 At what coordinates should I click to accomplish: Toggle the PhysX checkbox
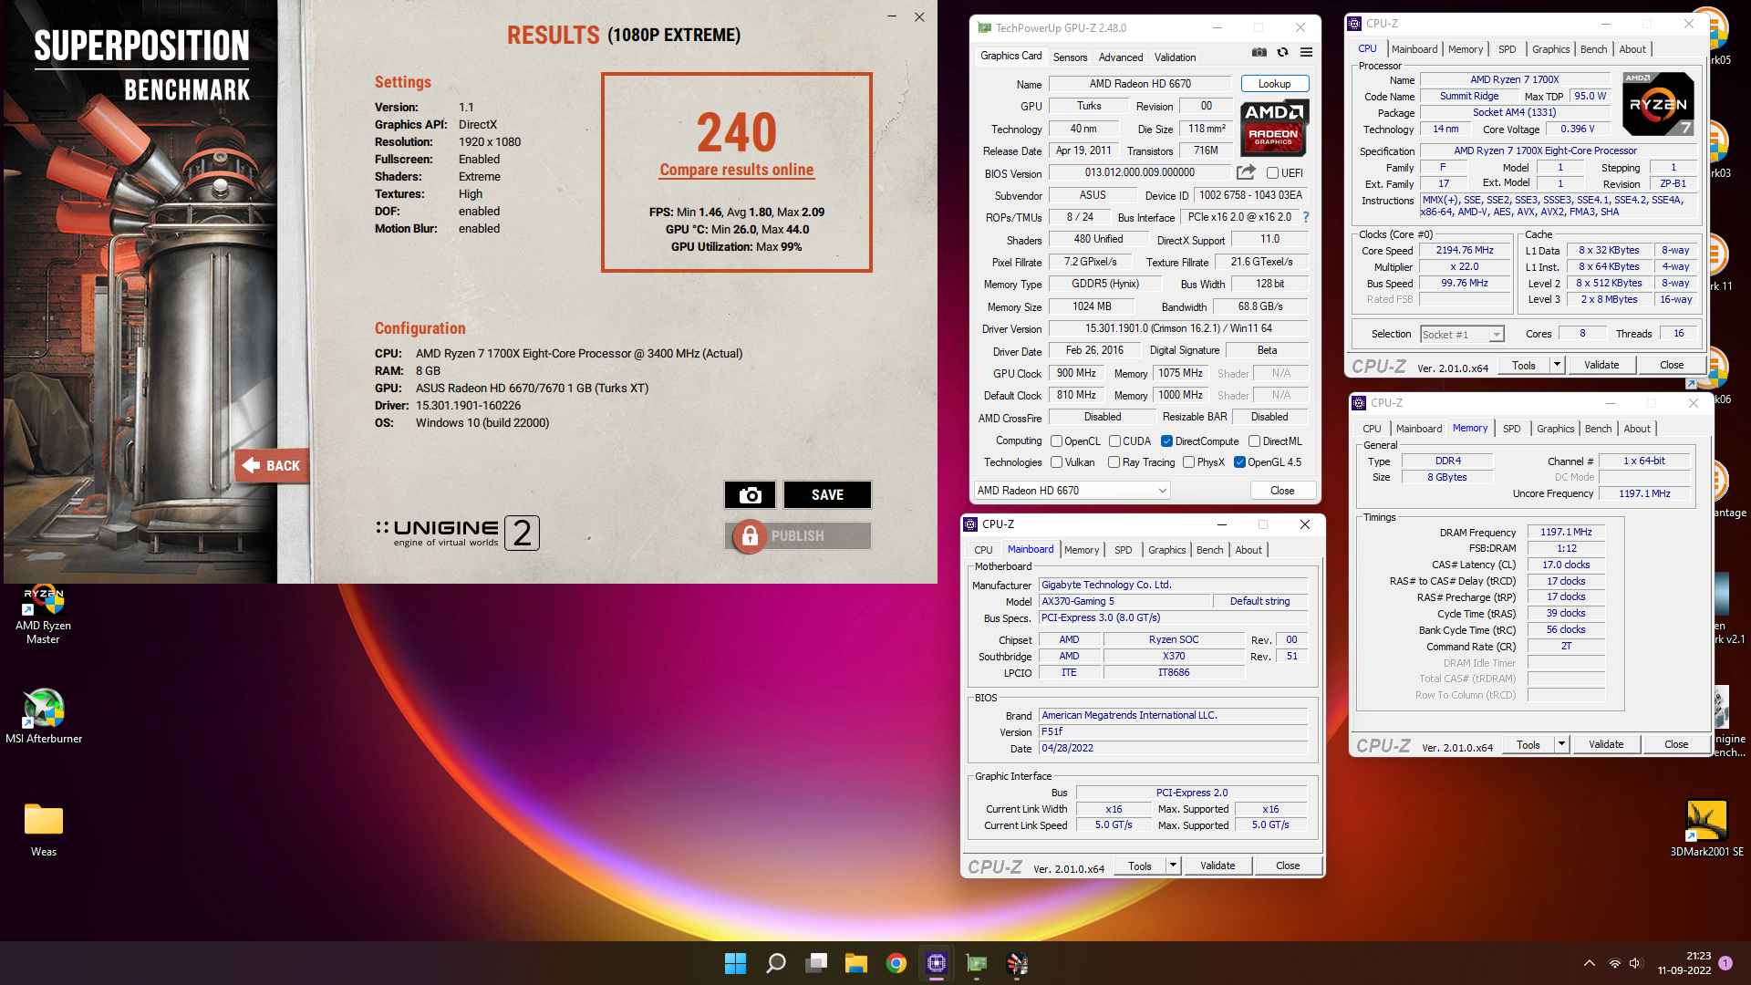(1188, 462)
